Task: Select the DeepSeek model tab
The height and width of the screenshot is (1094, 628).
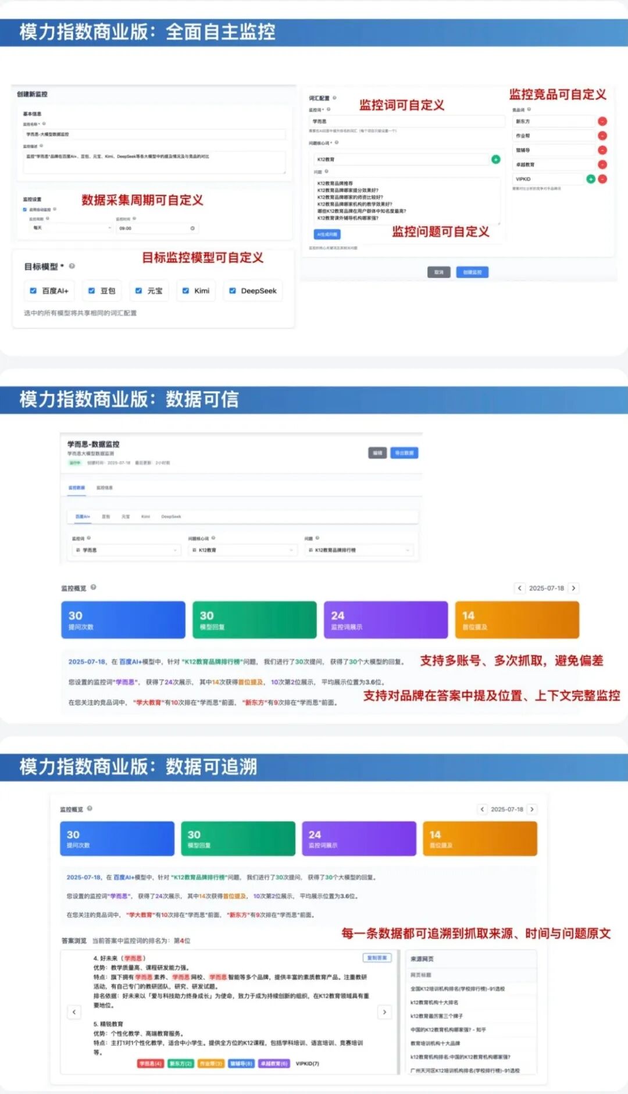Action: tap(171, 517)
